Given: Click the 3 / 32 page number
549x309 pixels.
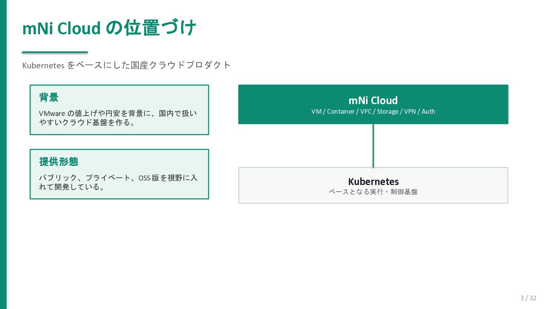Looking at the screenshot, I should click(x=528, y=298).
